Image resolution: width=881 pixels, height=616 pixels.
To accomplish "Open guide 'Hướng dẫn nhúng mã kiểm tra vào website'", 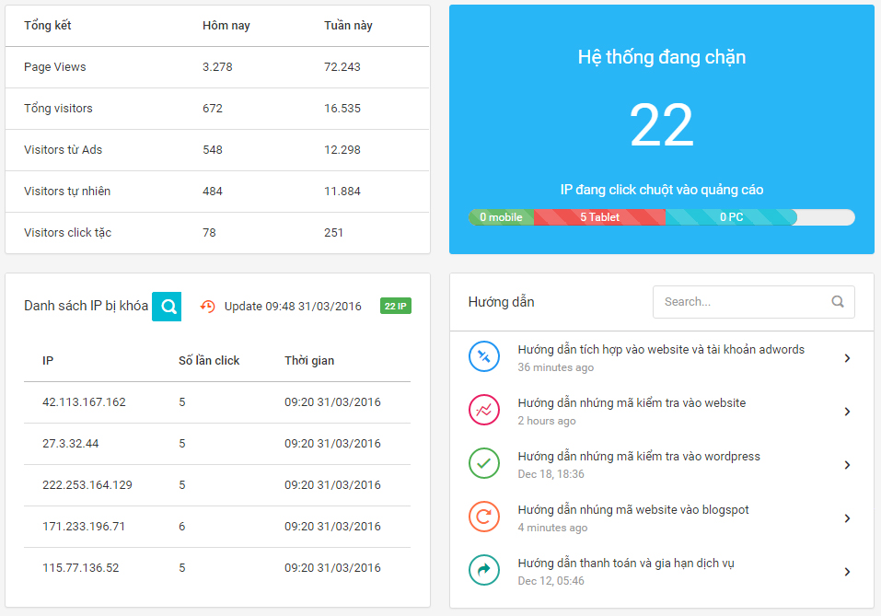I will click(632, 403).
